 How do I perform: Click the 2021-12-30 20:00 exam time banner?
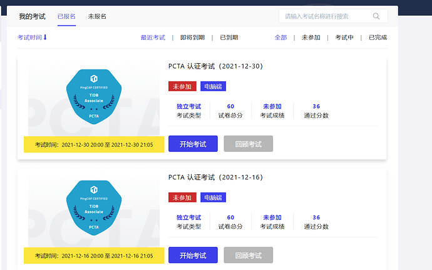pos(94,144)
